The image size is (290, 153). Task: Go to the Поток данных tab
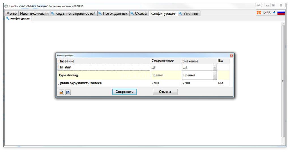click(113, 13)
